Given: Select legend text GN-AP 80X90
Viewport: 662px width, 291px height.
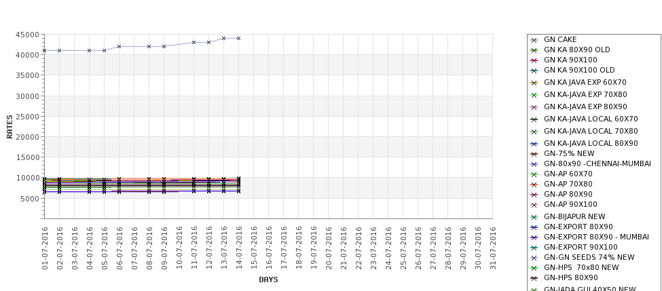Looking at the screenshot, I should point(568,194).
